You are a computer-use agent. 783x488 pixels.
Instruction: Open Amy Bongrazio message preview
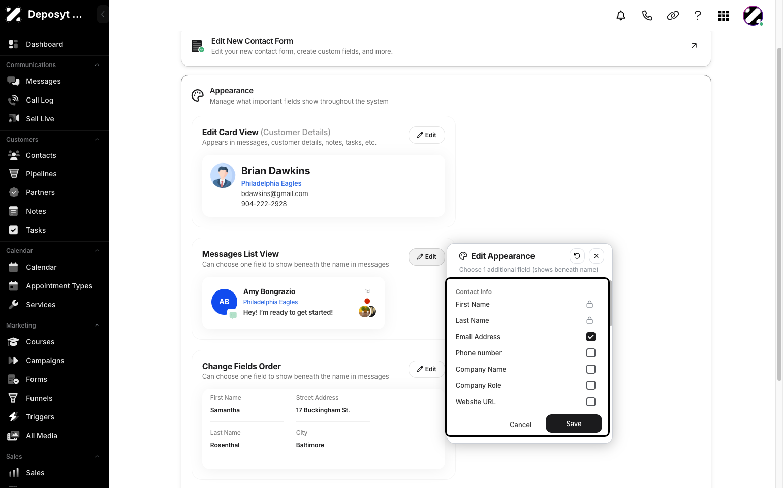pos(294,303)
